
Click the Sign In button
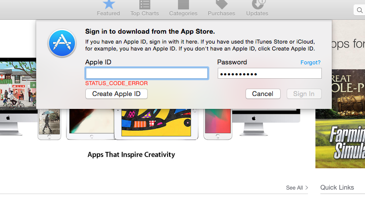coord(304,94)
